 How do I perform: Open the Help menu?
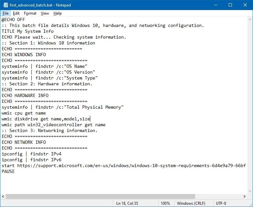tap(57, 13)
